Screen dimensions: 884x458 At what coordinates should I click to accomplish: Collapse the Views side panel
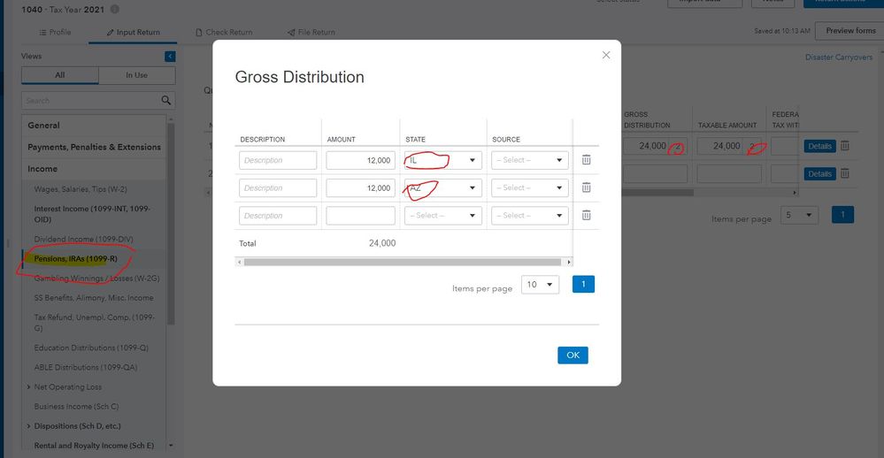point(170,57)
